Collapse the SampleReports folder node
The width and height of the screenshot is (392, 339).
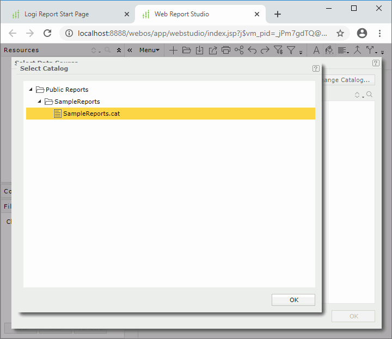[39, 102]
